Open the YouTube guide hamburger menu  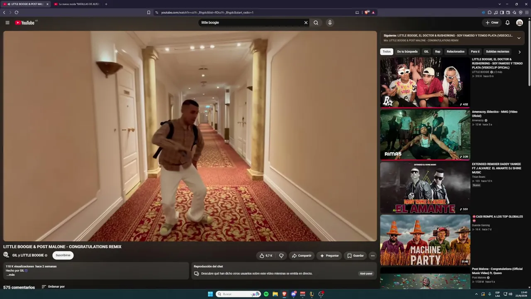coord(7,22)
